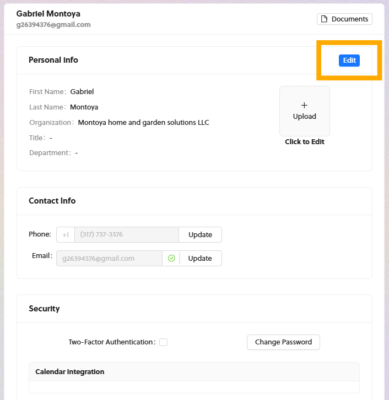Click the Upload text in photo box

pos(305,117)
